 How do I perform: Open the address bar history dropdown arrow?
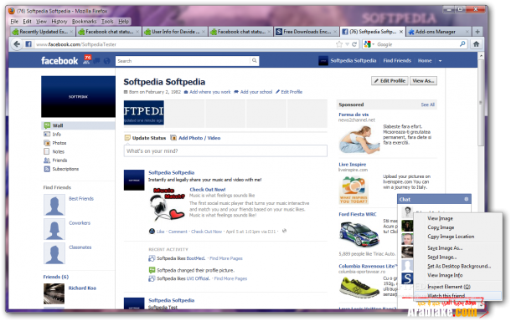tap(347, 44)
